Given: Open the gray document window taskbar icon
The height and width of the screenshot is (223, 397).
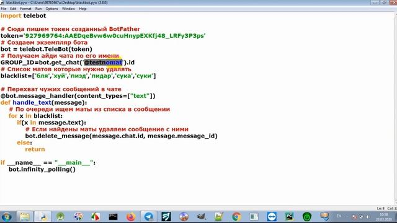Looking at the screenshot, I should (254, 217).
